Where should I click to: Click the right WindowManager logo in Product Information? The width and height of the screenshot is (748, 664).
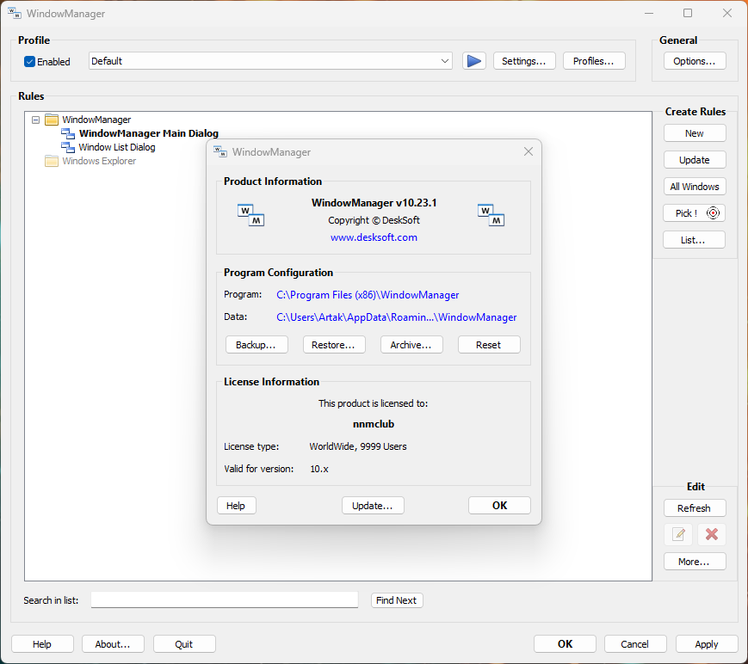pyautogui.click(x=491, y=215)
